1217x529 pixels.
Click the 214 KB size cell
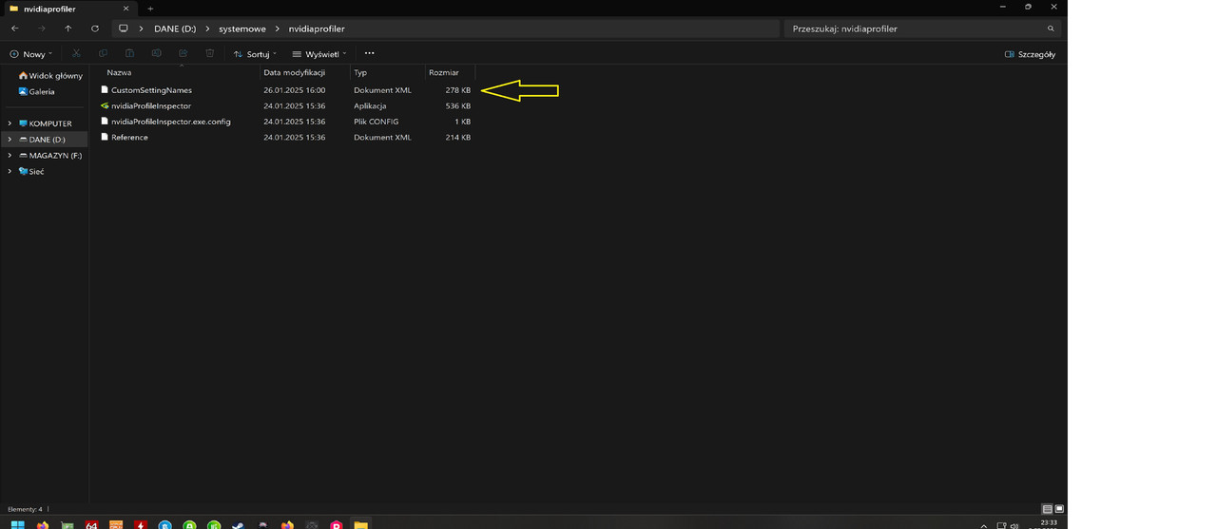point(458,138)
